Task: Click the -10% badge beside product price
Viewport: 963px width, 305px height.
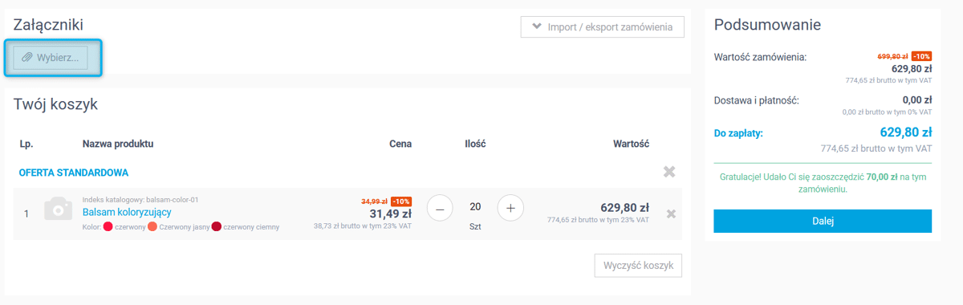Action: 401,201
